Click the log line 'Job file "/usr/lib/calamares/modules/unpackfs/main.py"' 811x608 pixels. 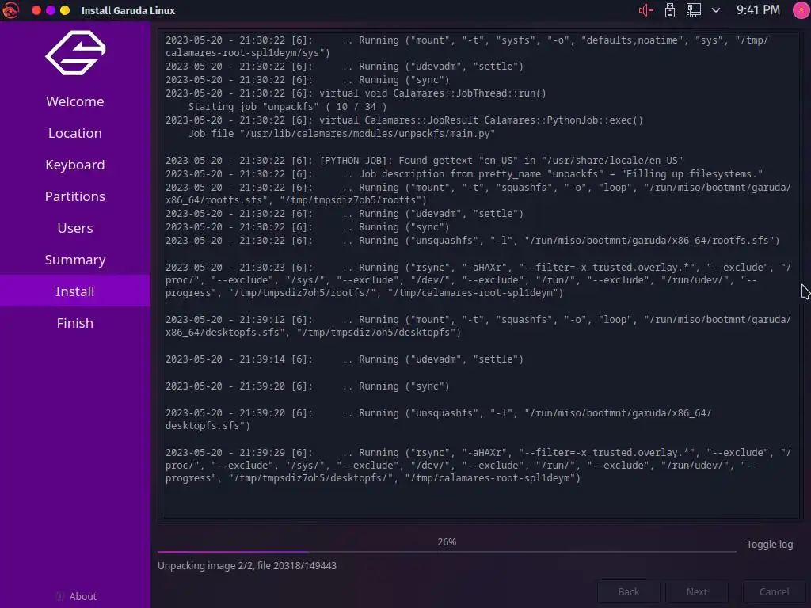(341, 133)
